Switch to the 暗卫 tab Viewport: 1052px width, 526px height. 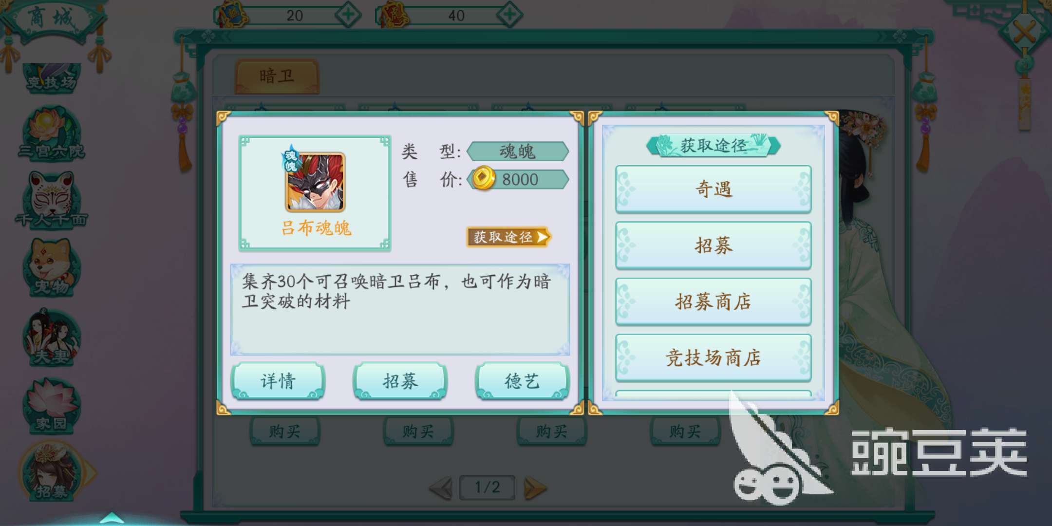[277, 76]
